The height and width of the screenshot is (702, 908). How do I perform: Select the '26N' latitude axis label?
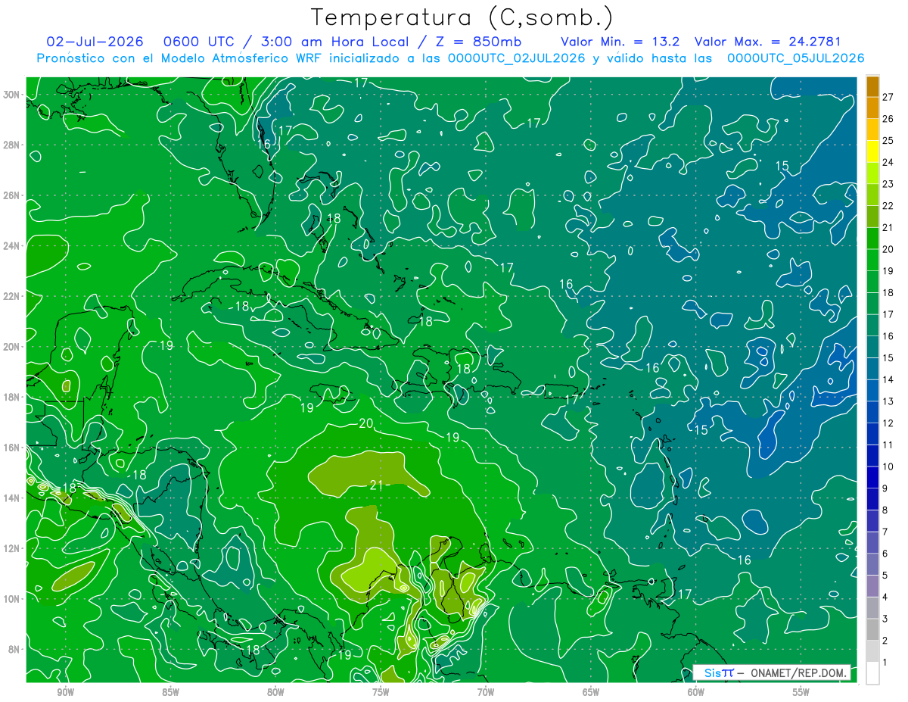11,195
